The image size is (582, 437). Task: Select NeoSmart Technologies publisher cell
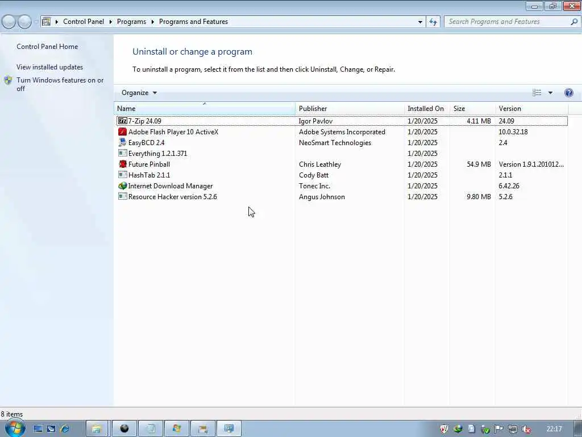tap(335, 143)
